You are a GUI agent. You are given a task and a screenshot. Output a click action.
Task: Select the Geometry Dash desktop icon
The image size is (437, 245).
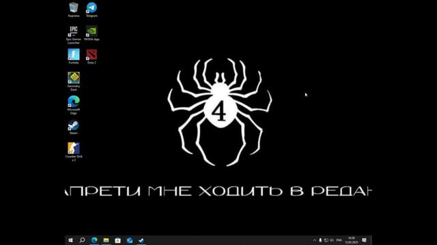(x=74, y=82)
